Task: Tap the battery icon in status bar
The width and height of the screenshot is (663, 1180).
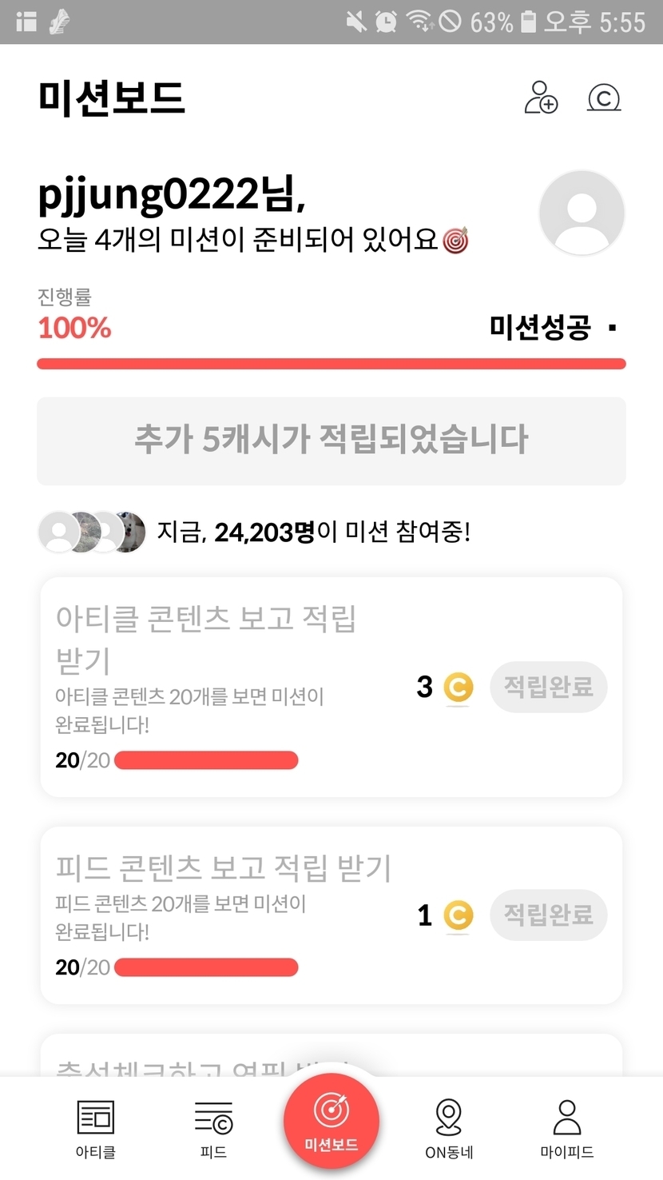Action: [x=528, y=22]
